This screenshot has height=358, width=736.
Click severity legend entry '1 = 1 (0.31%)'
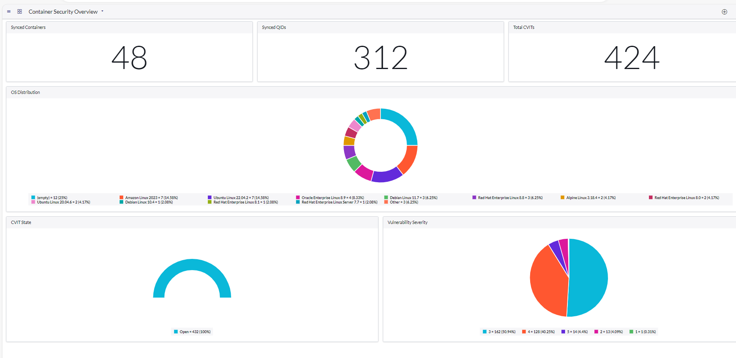point(643,332)
